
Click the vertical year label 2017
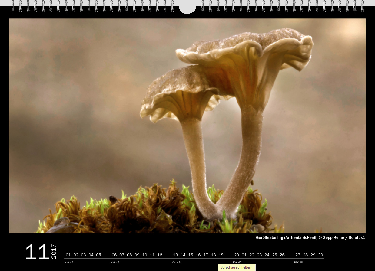click(54, 251)
